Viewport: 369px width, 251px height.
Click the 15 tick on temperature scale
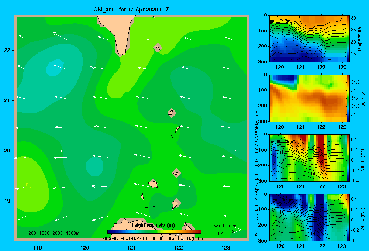tap(353, 54)
